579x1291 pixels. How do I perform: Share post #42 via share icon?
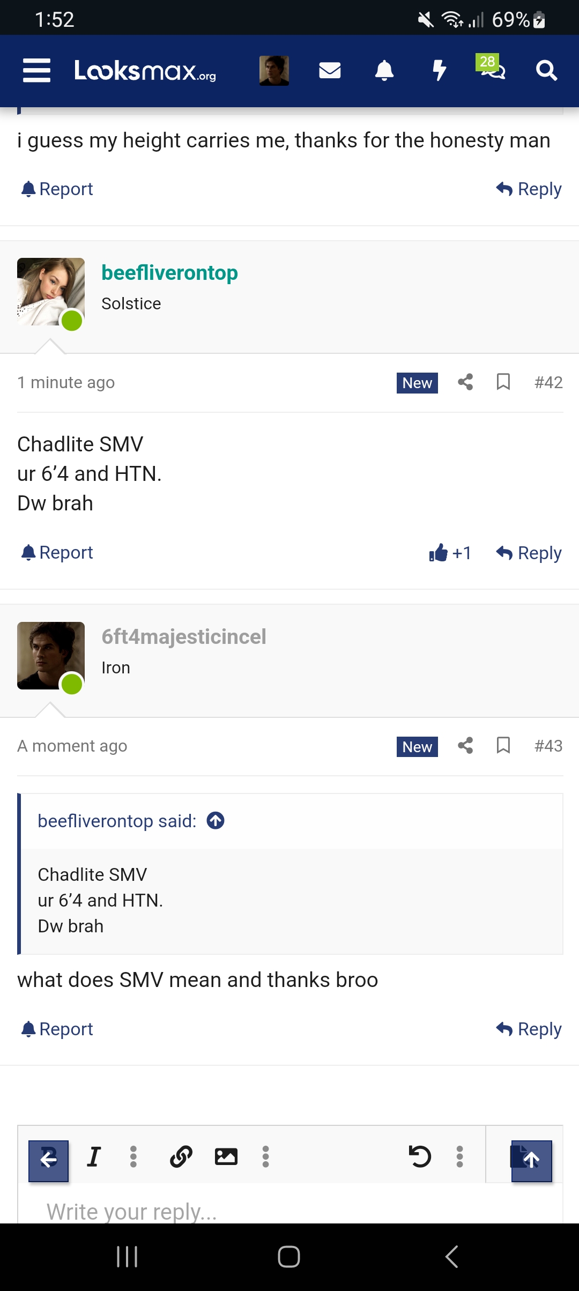(x=464, y=382)
